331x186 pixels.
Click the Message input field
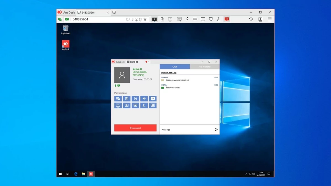187,130
